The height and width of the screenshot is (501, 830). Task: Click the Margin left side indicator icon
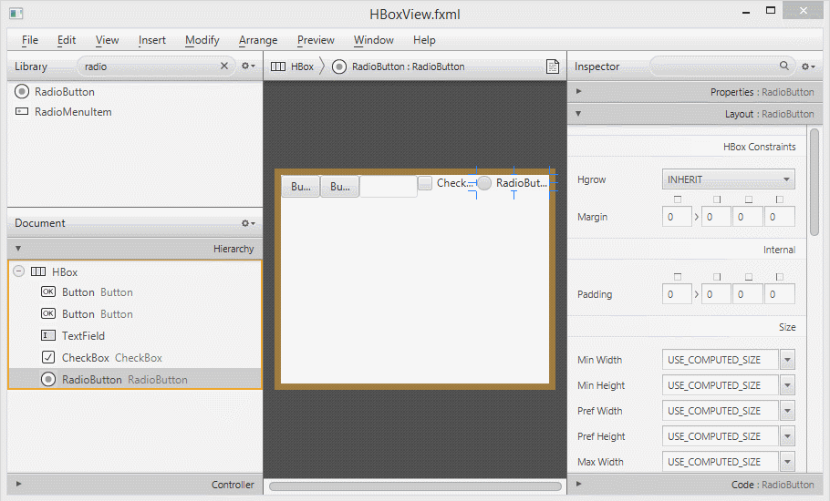(x=779, y=199)
